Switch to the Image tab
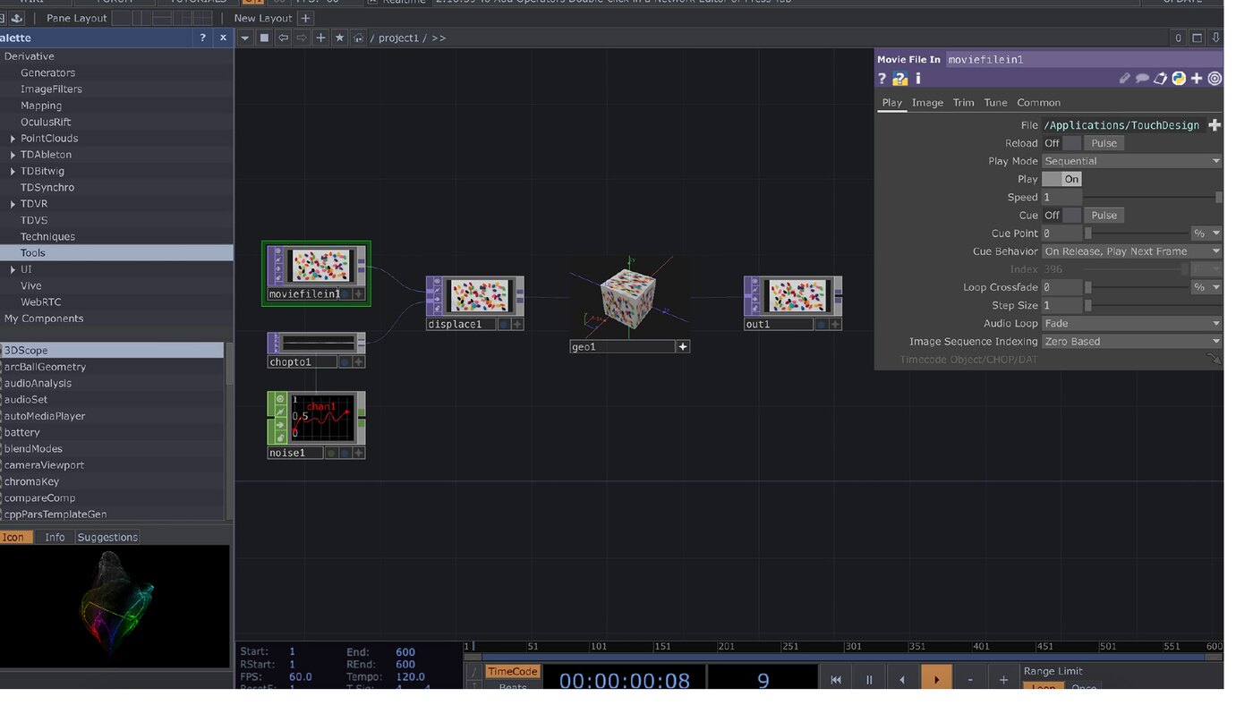 coord(927,102)
